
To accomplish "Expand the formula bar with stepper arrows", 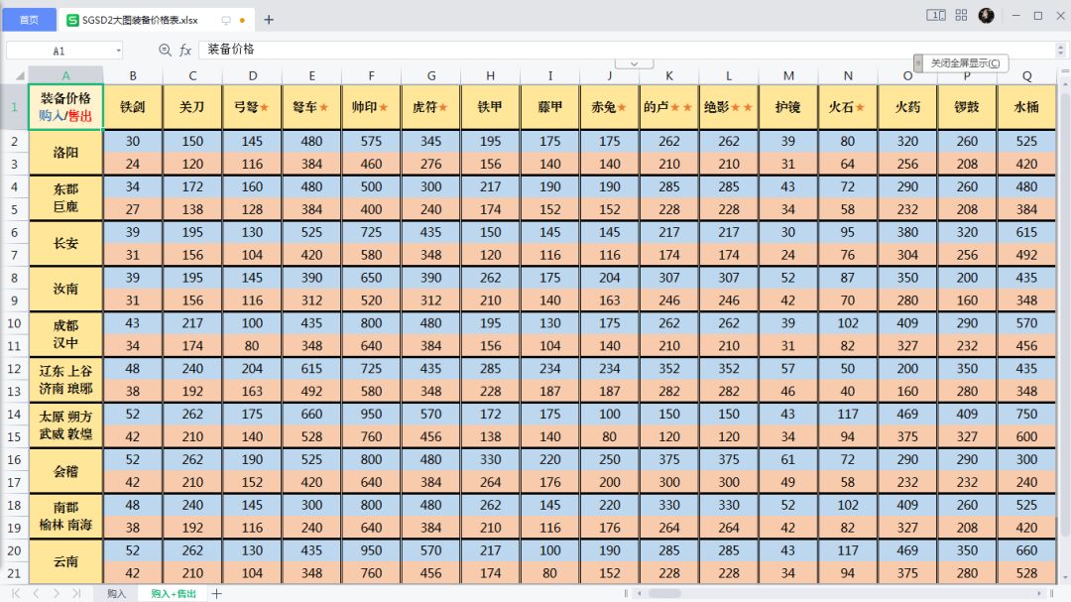I will tap(1060, 50).
